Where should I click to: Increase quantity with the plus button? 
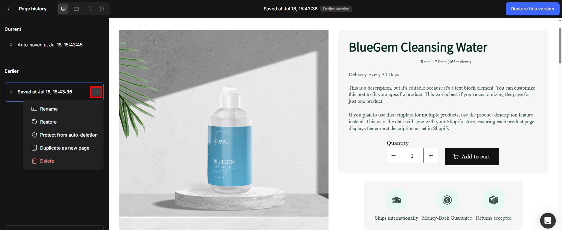point(431,156)
